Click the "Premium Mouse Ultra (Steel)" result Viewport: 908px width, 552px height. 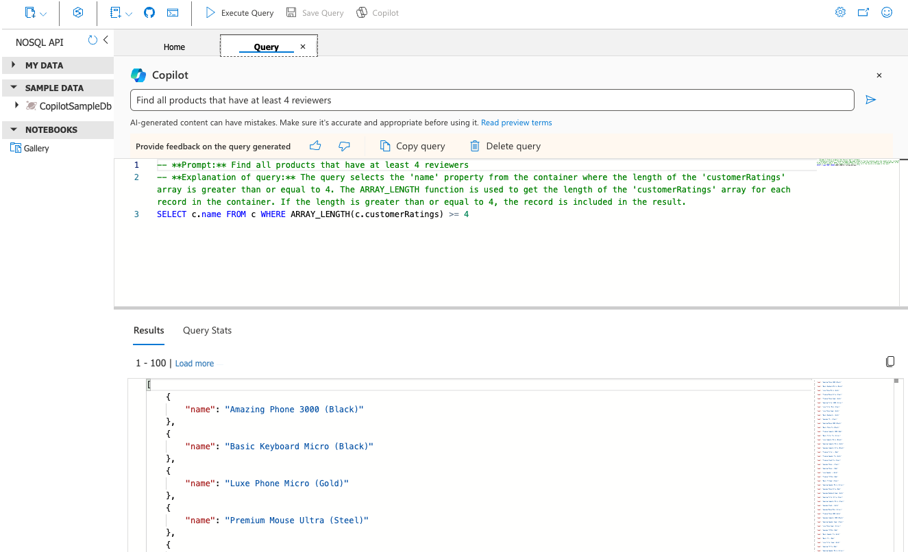coord(297,520)
